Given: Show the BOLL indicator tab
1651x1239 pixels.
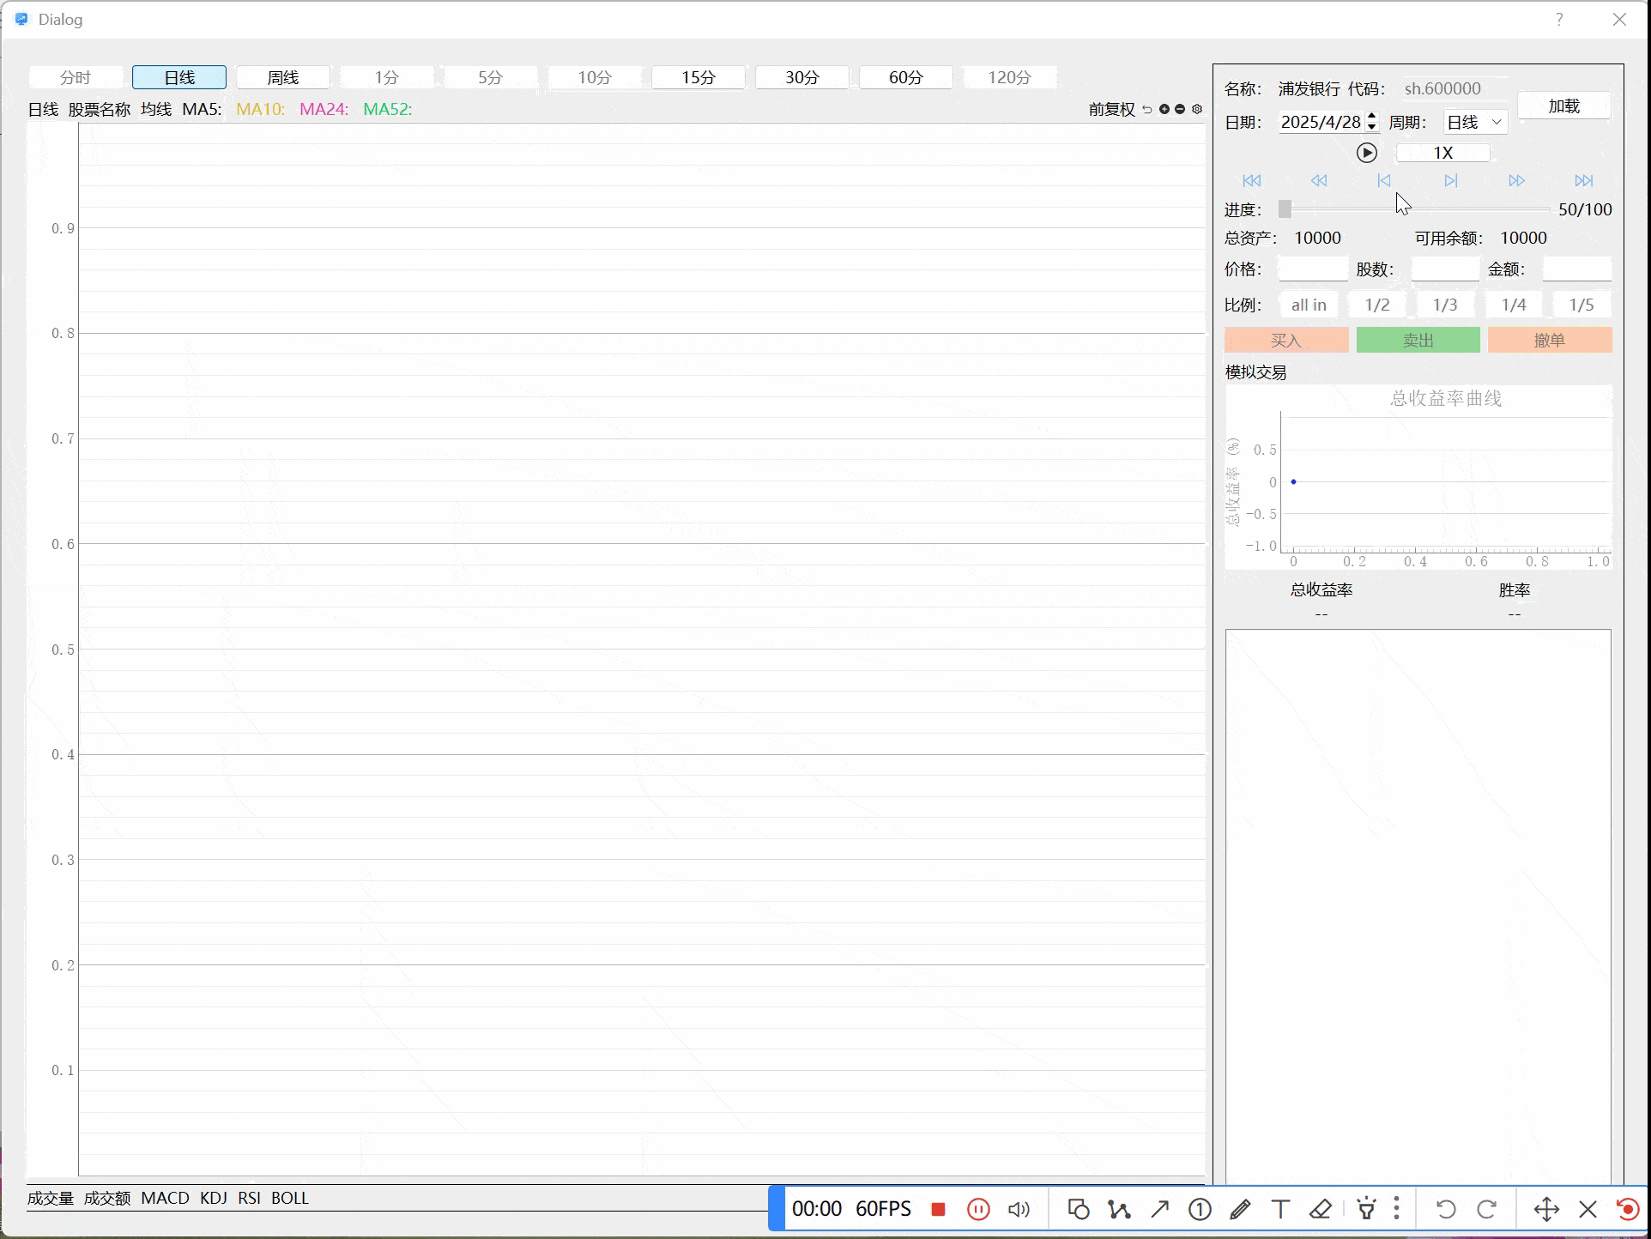Looking at the screenshot, I should tap(289, 1198).
